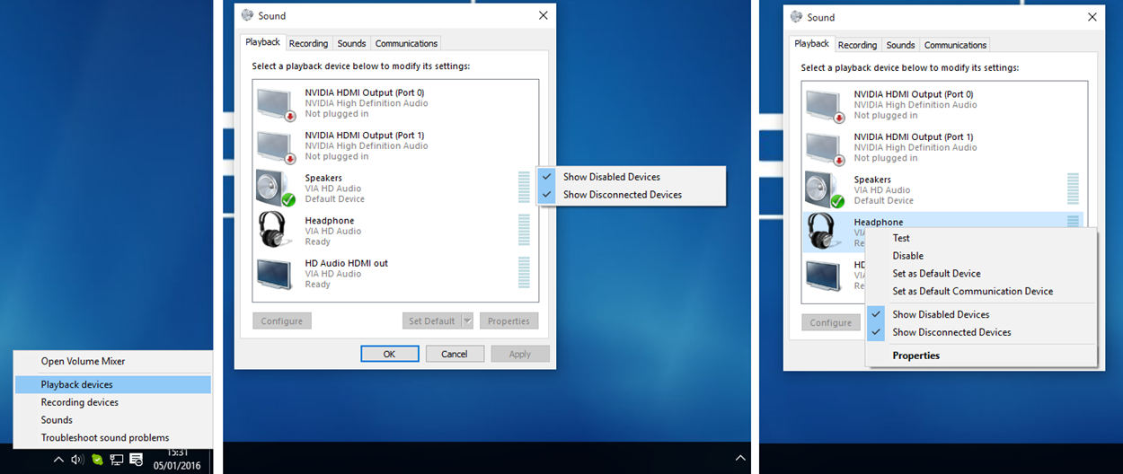
Task: Select highlighted Headphone name in right window
Action: point(879,222)
